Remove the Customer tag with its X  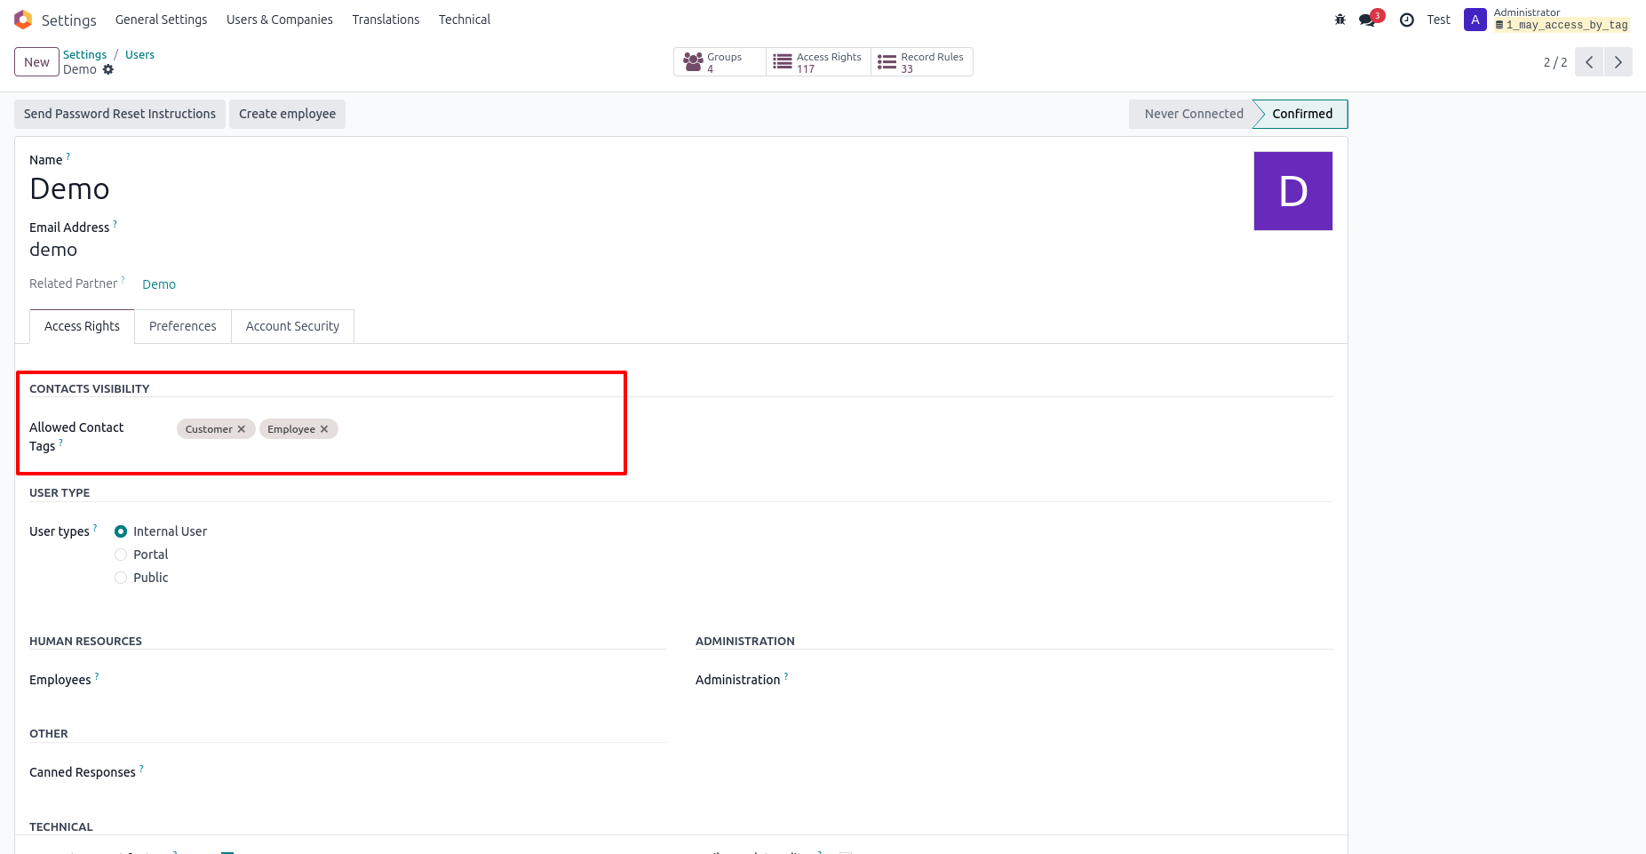pyautogui.click(x=242, y=429)
